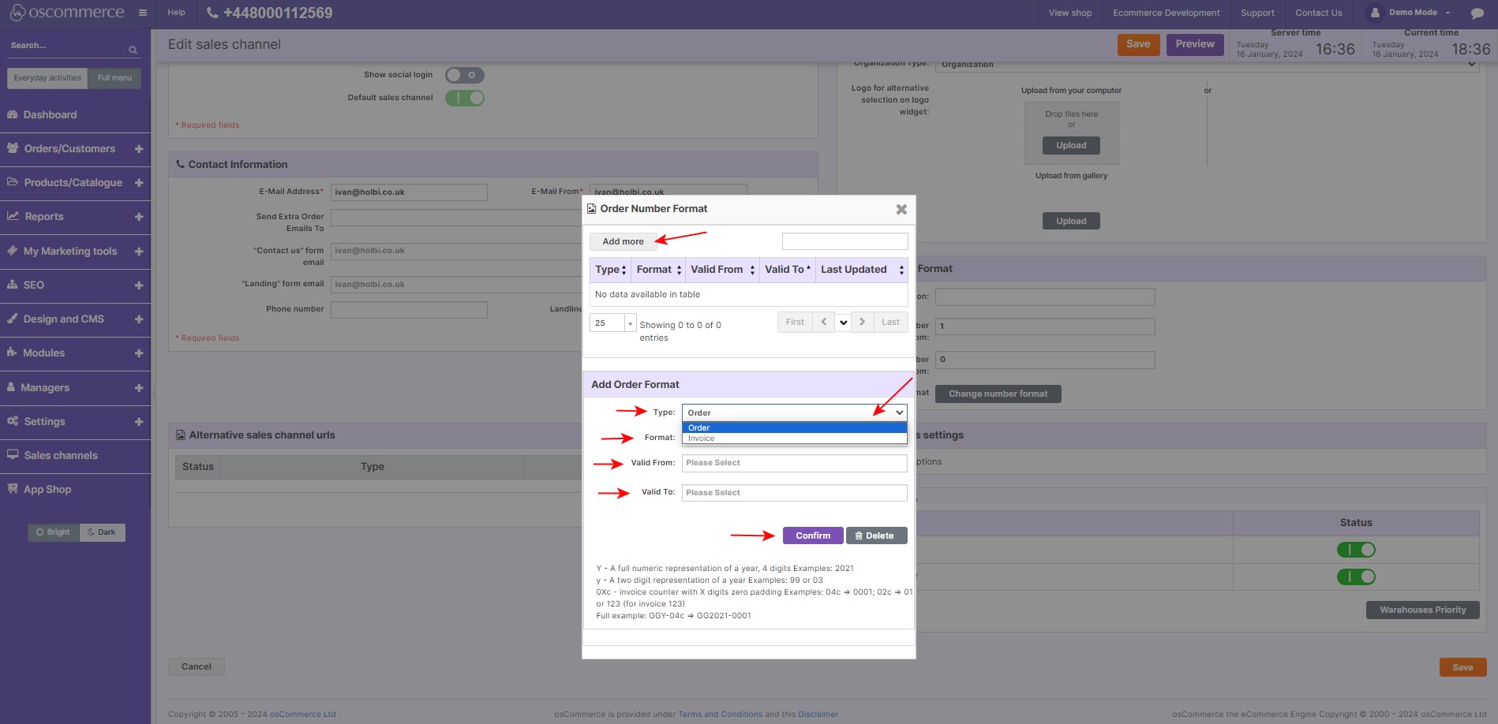Click next page arrow in pagination
Screen dimensions: 1498x724
862,323
